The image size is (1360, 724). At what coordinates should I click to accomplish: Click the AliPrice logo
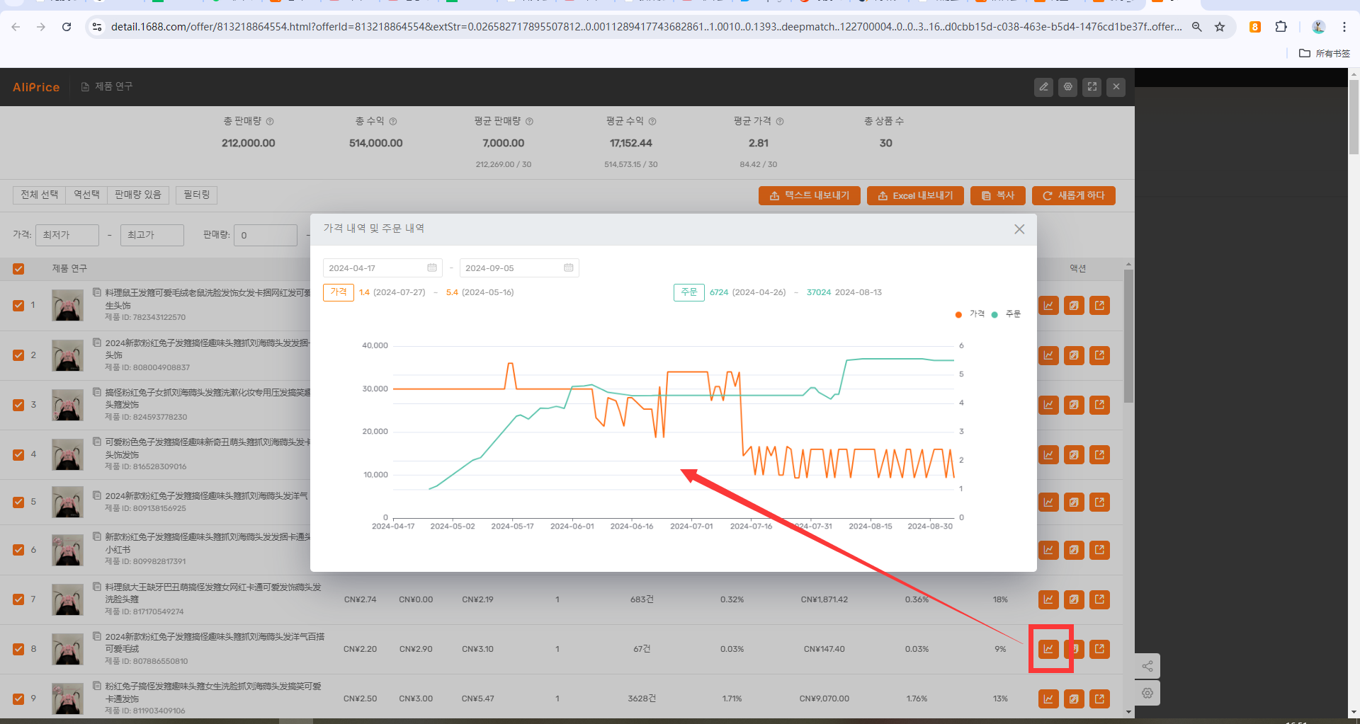[36, 87]
